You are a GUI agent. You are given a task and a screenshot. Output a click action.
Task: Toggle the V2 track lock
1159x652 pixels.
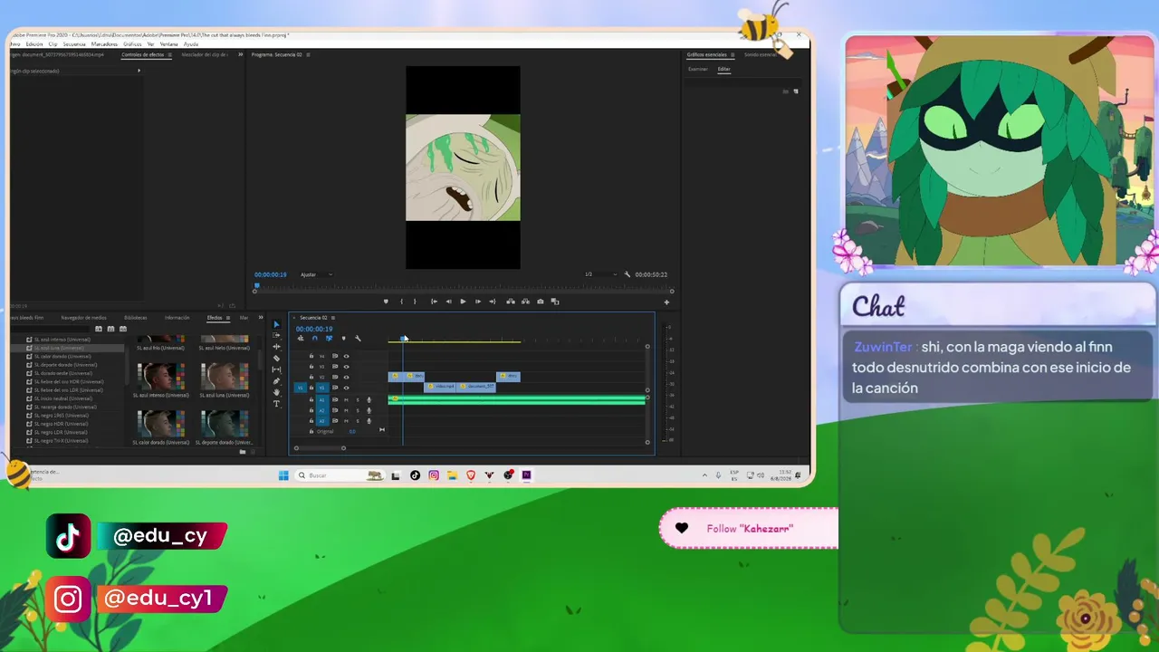(311, 377)
